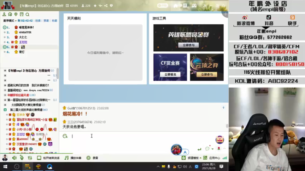Screen dimensions: 305x171
Task: Click the share icon in title bar
Action: [106, 6]
